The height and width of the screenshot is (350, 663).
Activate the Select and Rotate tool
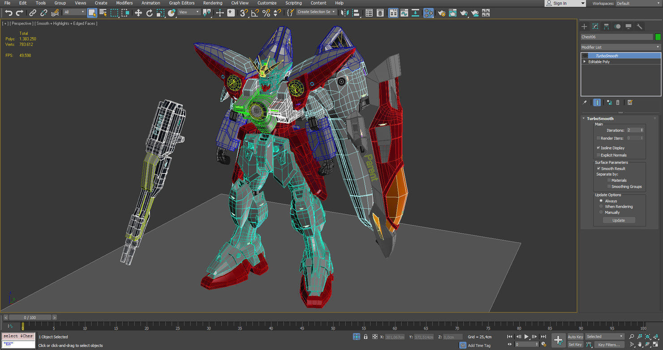[x=150, y=13]
